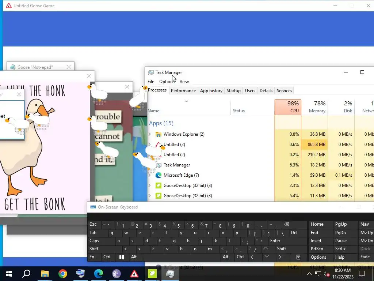Expand second GooseDesktop (32 bit) group
Image resolution: width=374 pixels, height=281 pixels.
point(150,196)
